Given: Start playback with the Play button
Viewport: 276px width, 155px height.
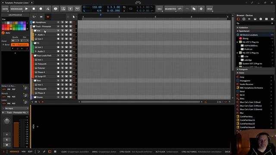Looking at the screenshot, I should pos(27,9).
